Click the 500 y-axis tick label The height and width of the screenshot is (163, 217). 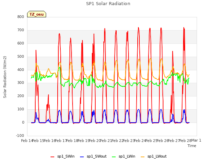(21, 56)
